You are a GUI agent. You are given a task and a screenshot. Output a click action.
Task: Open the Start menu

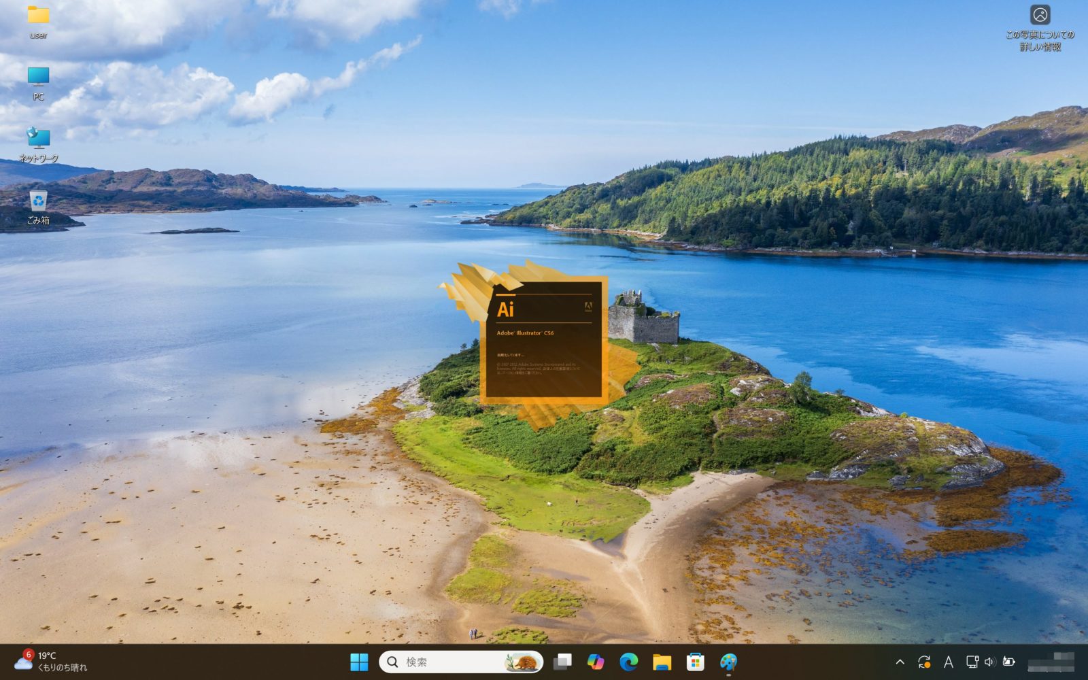358,661
